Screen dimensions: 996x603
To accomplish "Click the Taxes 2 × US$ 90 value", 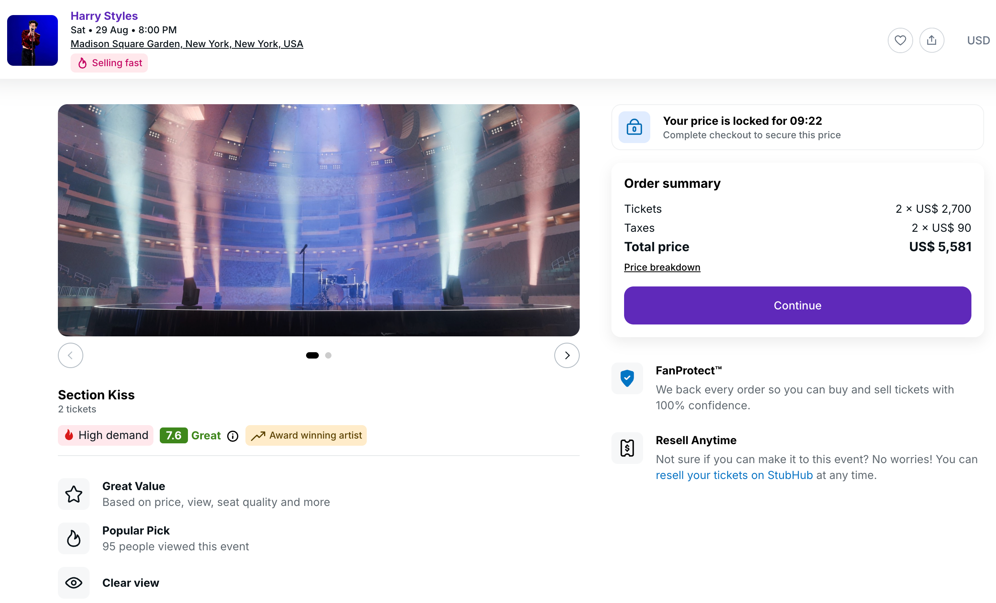I will 941,228.
